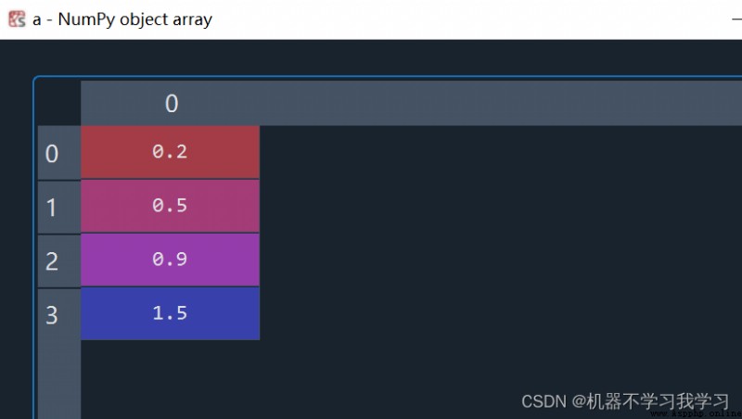Select the blue cell containing 1.5
The image size is (742, 419).
click(x=170, y=313)
